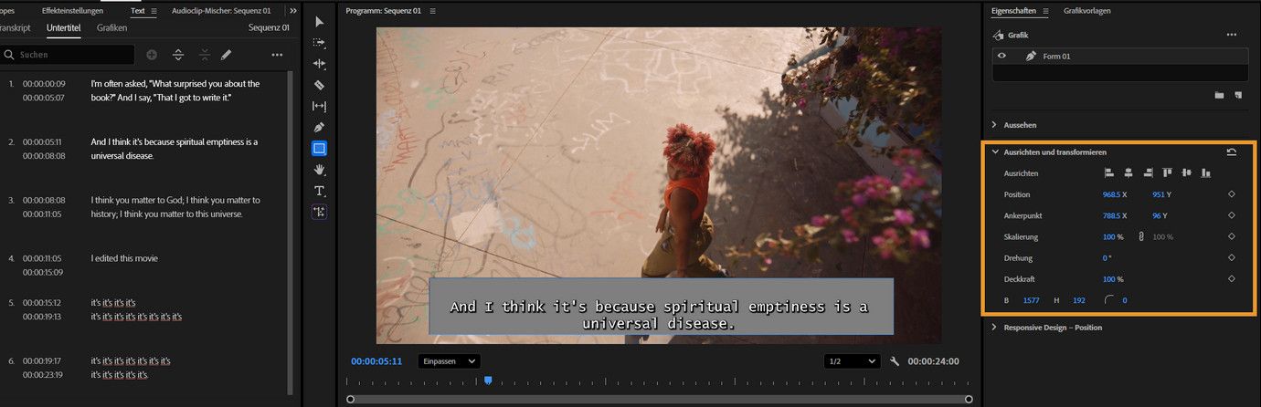Open the Einpassen zoom dropdown

pyautogui.click(x=449, y=361)
